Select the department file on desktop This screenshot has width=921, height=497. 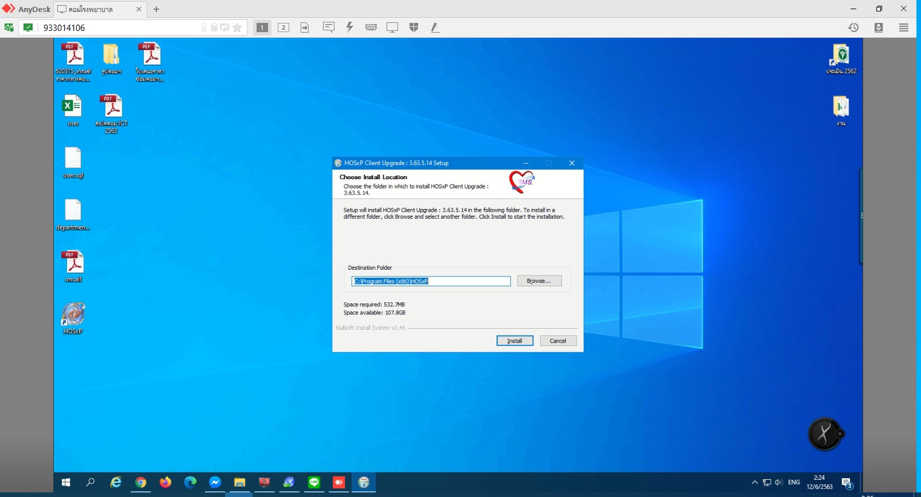73,215
